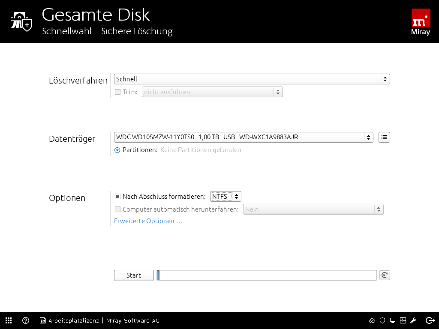Click the deletion progress bar

[x=267, y=275]
